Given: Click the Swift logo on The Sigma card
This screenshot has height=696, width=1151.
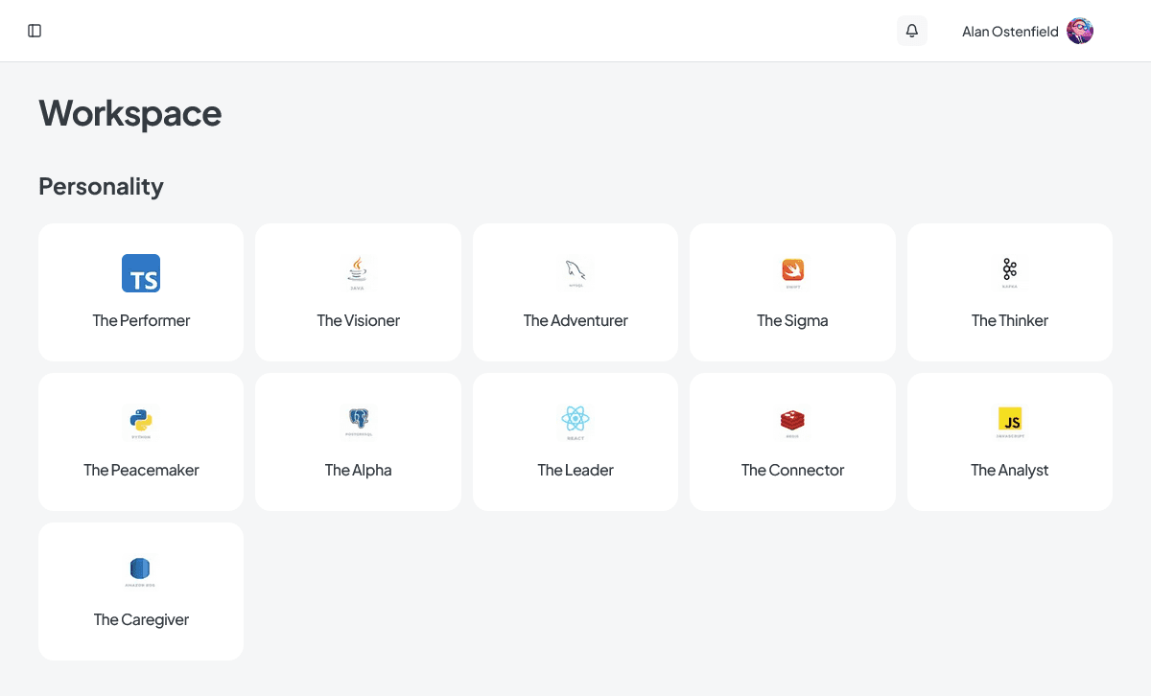Looking at the screenshot, I should click(792, 271).
